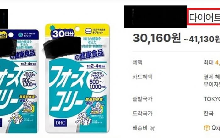220x138 pixels.
Task: Select the ~41,130원 upper price
Action: click(x=202, y=39)
